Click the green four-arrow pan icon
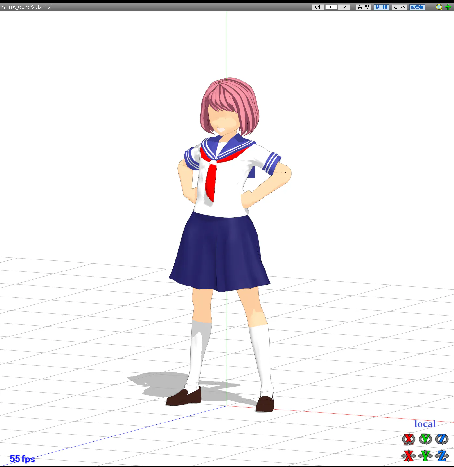Image resolution: width=454 pixels, height=467 pixels. click(x=448, y=7)
